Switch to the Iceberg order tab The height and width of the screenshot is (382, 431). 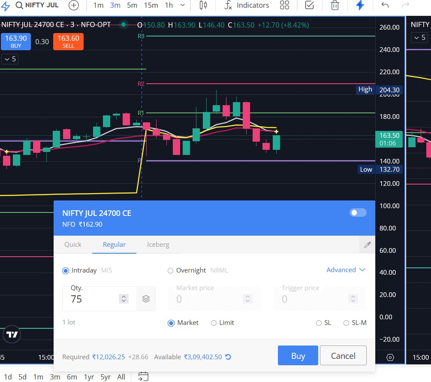pos(158,245)
